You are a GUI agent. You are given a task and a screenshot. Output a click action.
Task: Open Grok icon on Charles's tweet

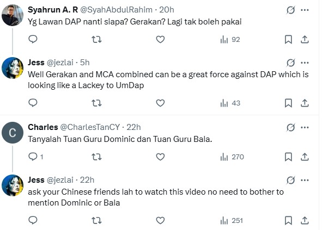(x=291, y=127)
